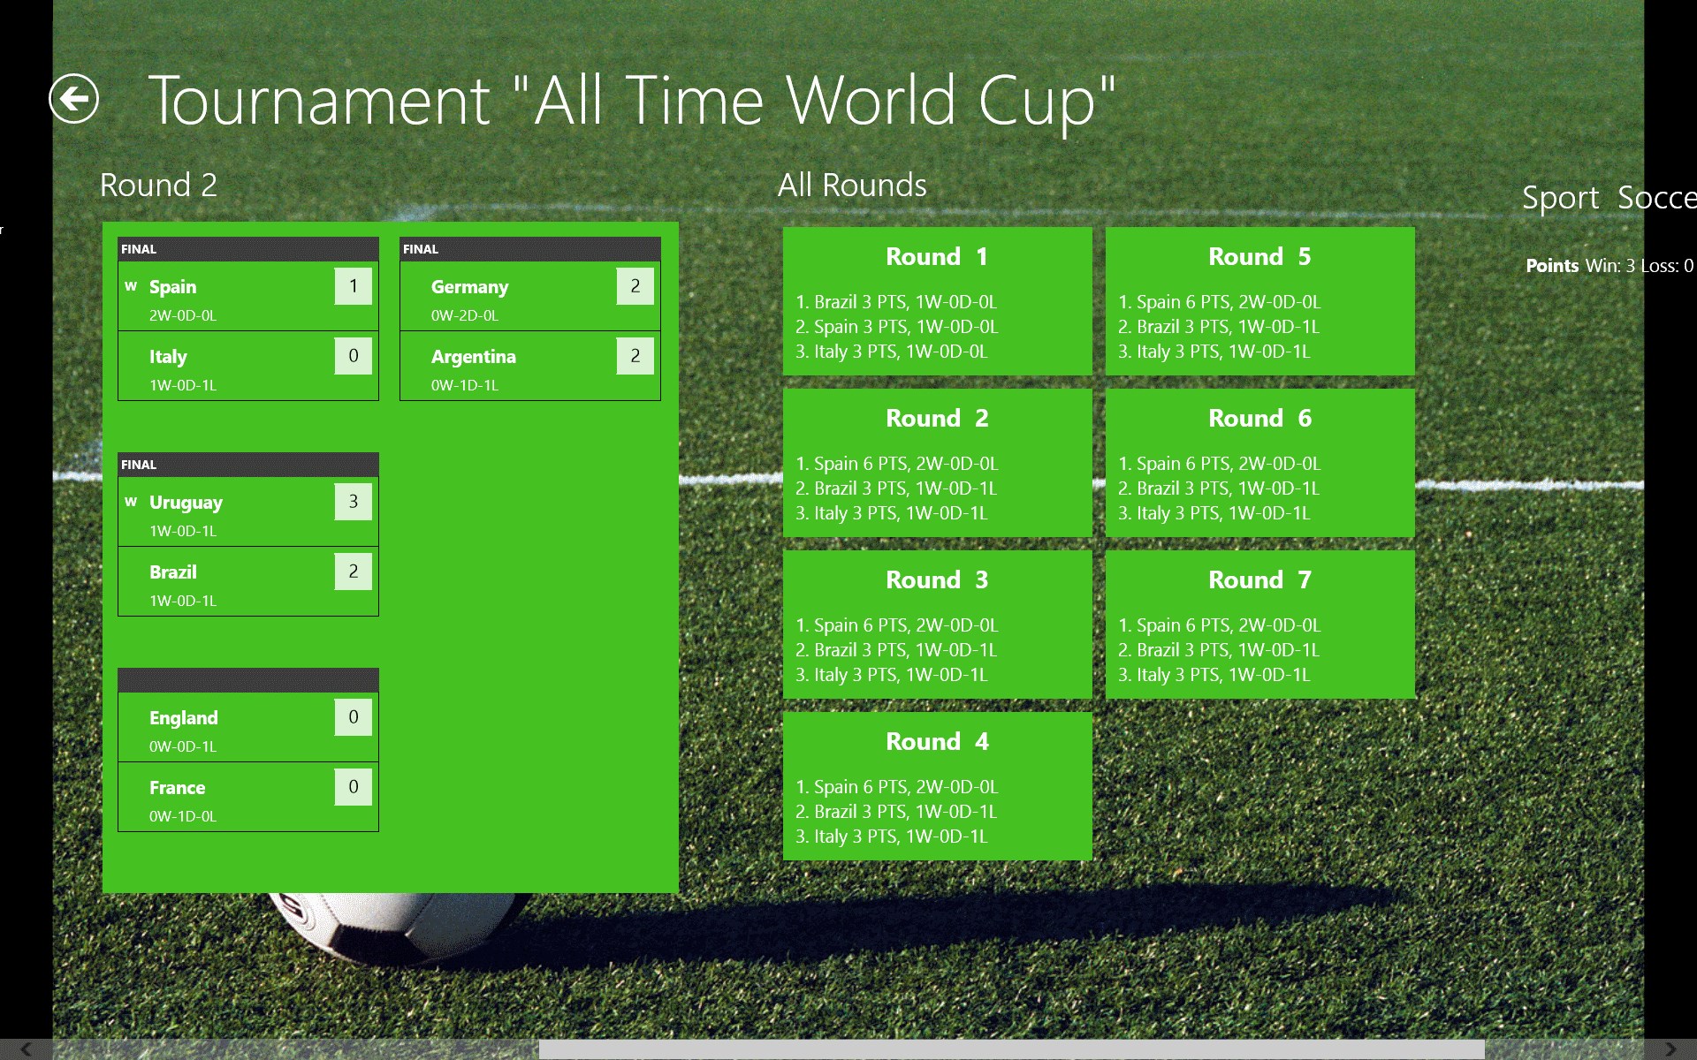
Task: Click England's score box in unfinished match
Action: pyautogui.click(x=353, y=717)
